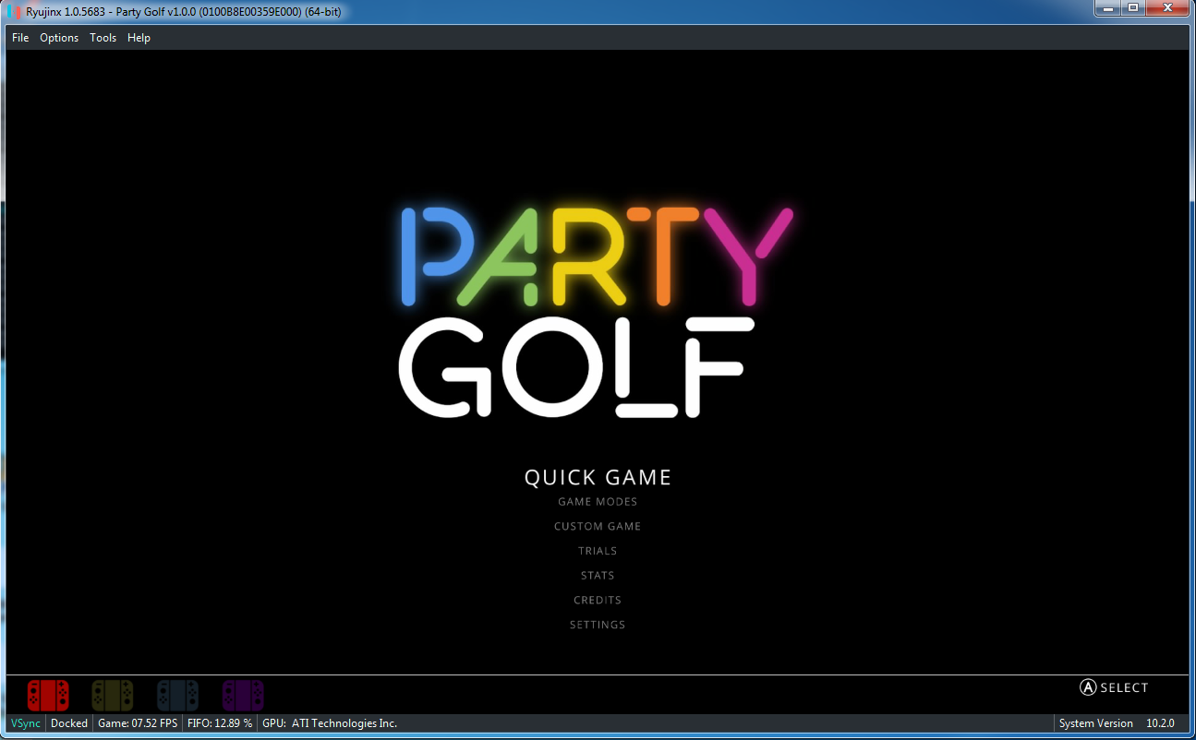The height and width of the screenshot is (740, 1196).
Task: Open the TRIALS mode
Action: tap(598, 550)
